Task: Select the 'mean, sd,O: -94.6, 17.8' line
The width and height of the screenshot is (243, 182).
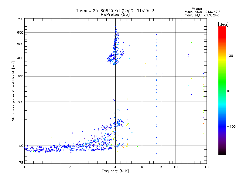Action: click(202, 12)
